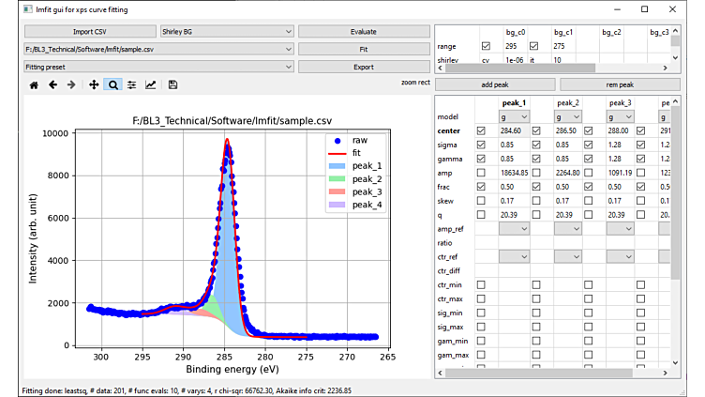
Task: Enable the amp checkbox for peak_1
Action: [x=482, y=173]
